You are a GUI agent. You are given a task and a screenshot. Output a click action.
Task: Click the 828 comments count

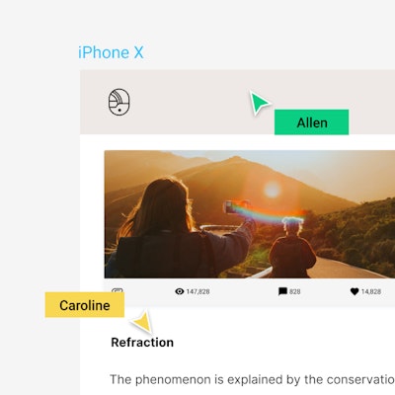point(295,291)
